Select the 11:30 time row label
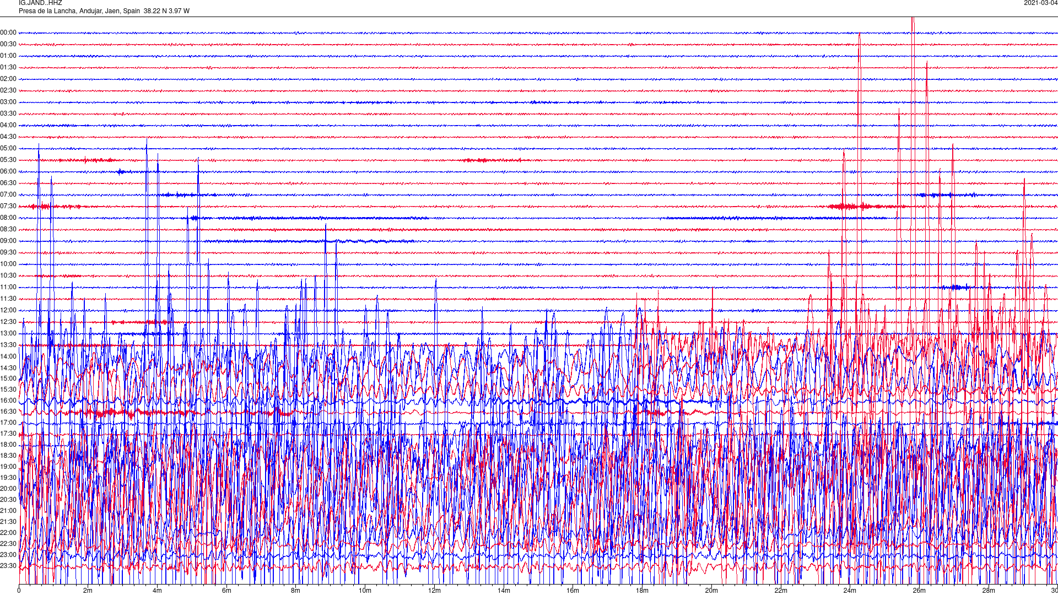Screen dimensions: 1058x595 pos(8,299)
